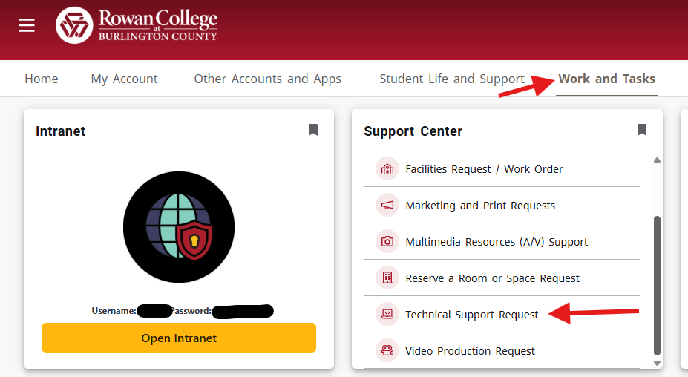Click the Reserve a Room building icon
The image size is (688, 377).
387,278
